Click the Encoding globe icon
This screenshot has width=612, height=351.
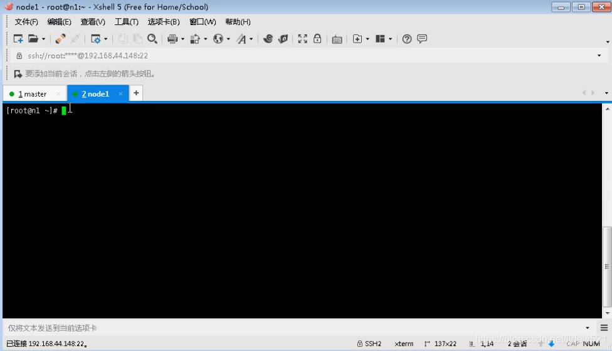point(218,39)
